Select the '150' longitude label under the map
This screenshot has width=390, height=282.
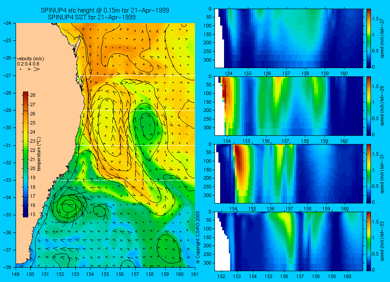31,275
